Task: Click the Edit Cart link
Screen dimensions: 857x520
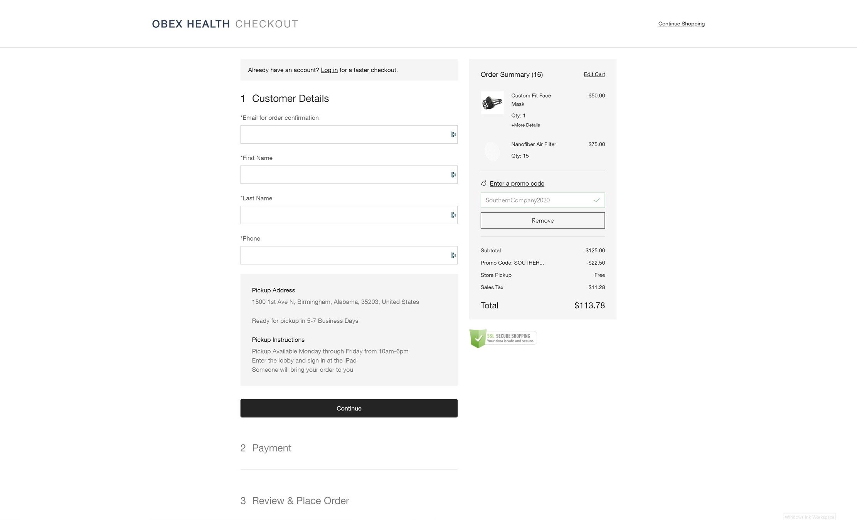Action: 594,74
